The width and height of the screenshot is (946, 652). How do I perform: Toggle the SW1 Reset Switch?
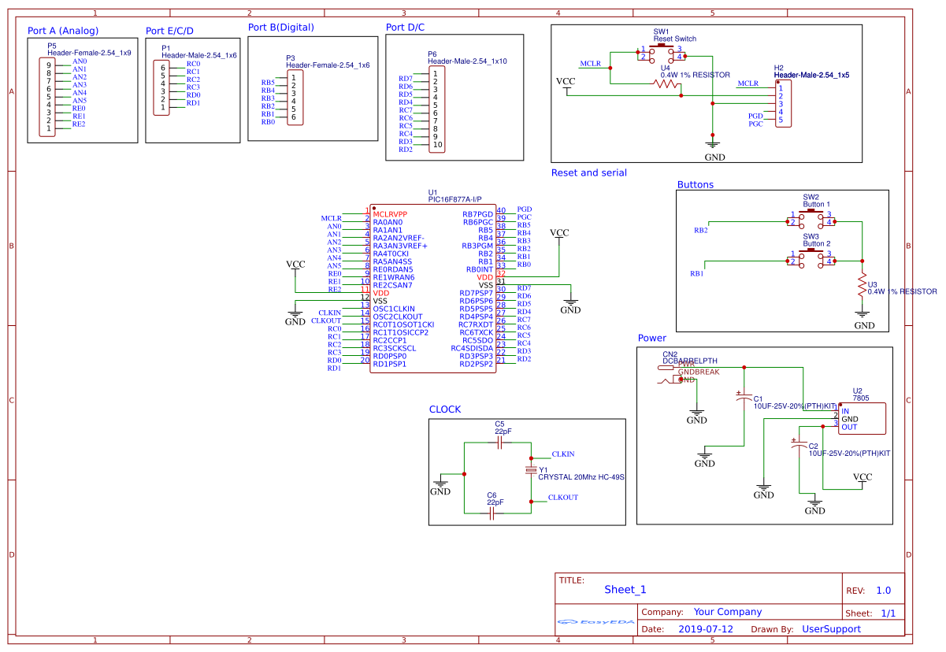click(662, 55)
